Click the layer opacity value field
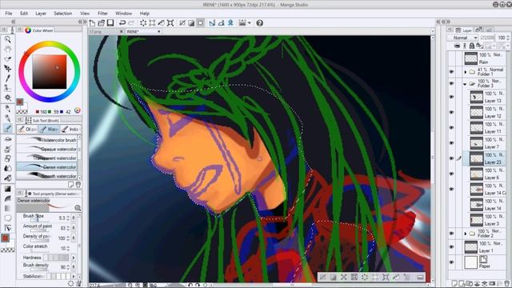 (x=502, y=38)
